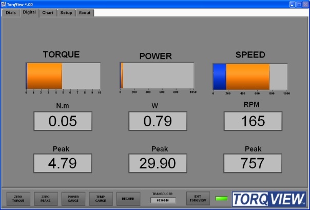310x210 pixels.
Task: Click the Power bar gauge
Action: [x=157, y=76]
